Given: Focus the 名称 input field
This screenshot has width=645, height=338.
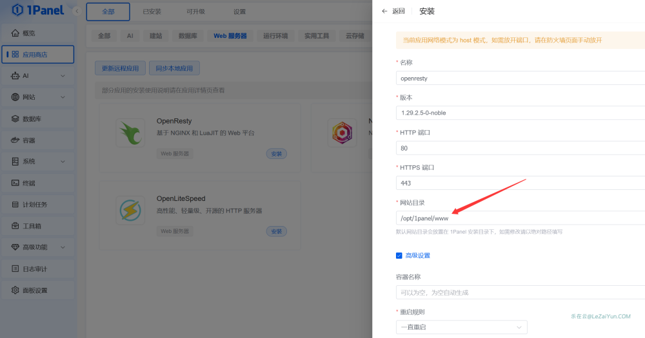Looking at the screenshot, I should pyautogui.click(x=521, y=78).
